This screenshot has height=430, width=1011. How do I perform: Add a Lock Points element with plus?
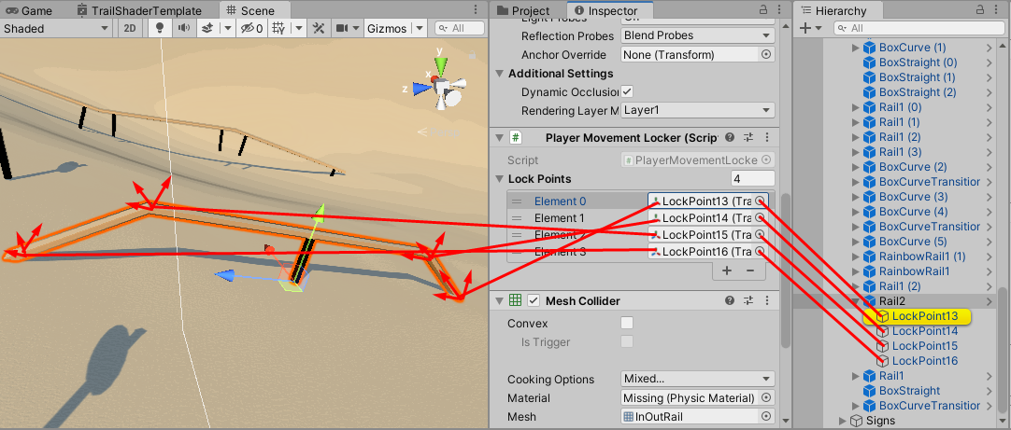727,270
